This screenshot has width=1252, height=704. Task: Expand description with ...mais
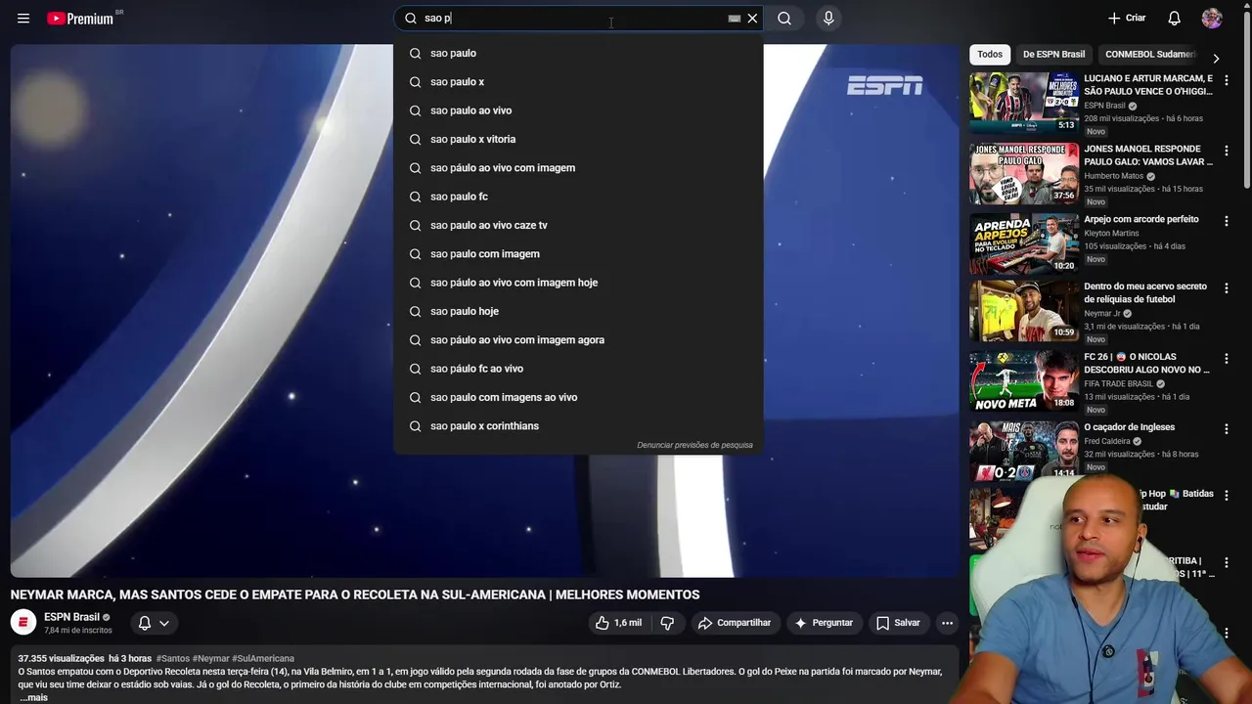click(33, 697)
